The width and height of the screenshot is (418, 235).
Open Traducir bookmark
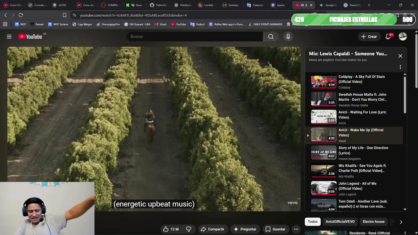click(x=198, y=24)
